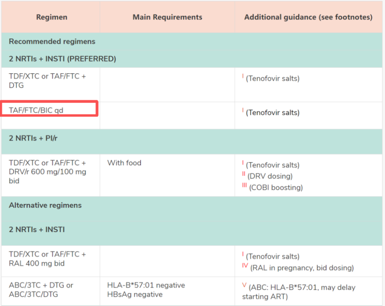Select the Main Requirements column header
The height and width of the screenshot is (306, 385).
point(167,17)
